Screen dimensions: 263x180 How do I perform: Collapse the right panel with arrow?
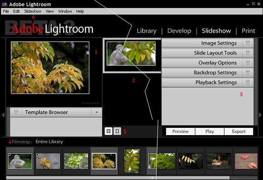tap(260, 115)
